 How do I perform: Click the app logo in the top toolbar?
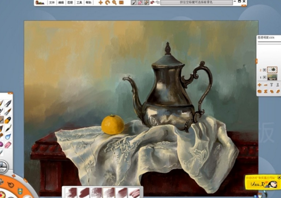(x=40, y=3)
